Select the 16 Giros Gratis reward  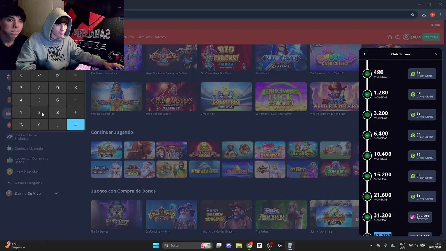coord(422,74)
